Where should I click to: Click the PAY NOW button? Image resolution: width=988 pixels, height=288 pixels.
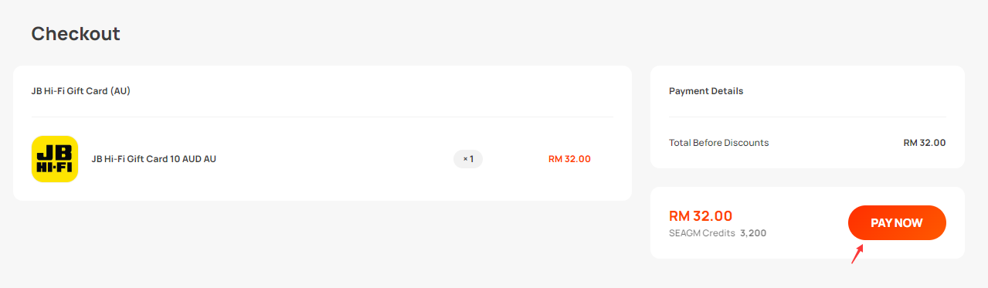coord(897,222)
